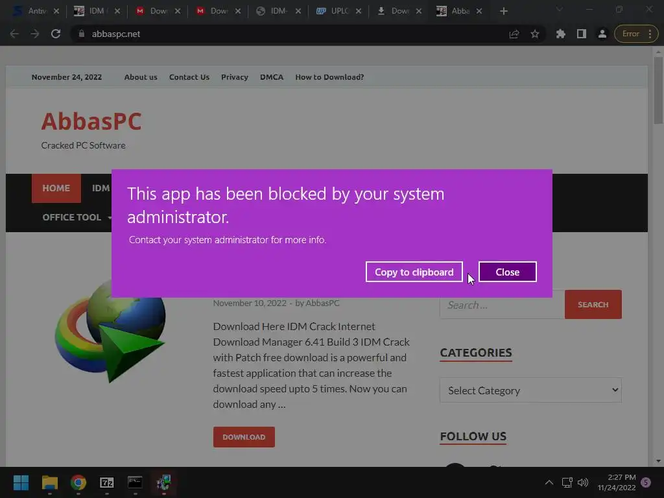Click the volume speaker tray icon
The image size is (664, 498).
tap(583, 482)
